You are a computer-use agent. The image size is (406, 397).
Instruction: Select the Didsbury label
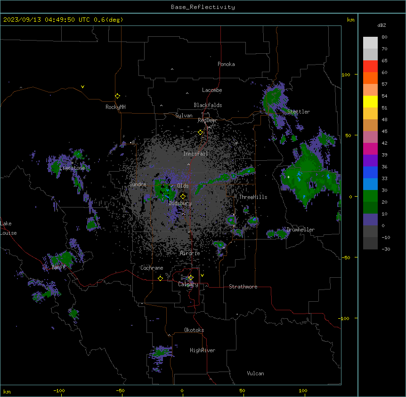(x=180, y=203)
